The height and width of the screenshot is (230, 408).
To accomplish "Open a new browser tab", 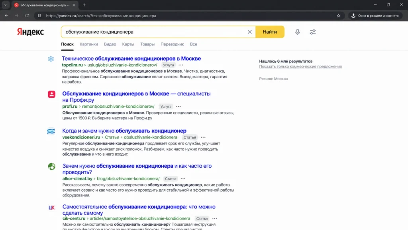I will click(84, 5).
